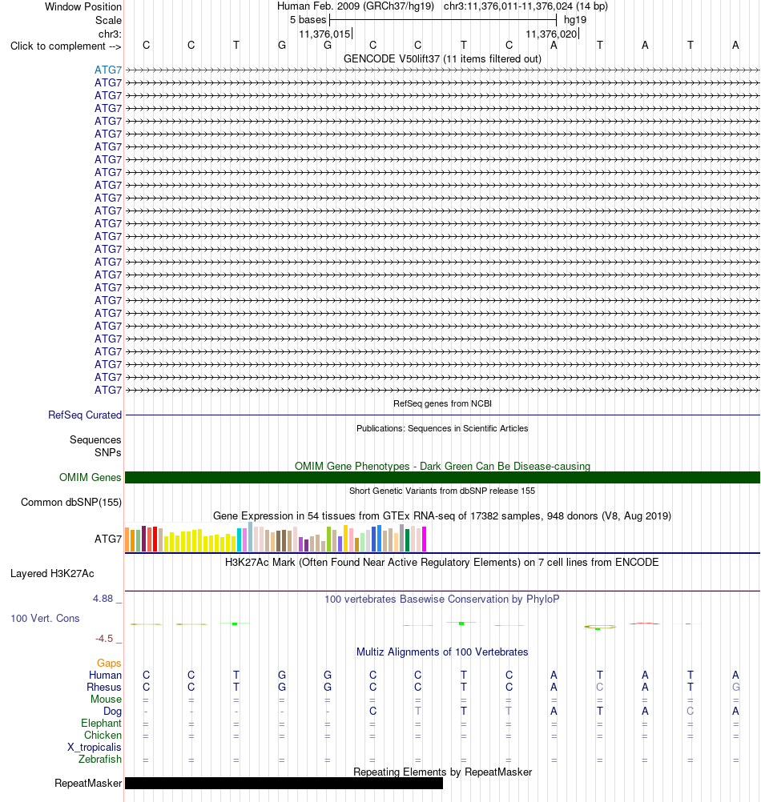Click the ATG7 label beside the GTEx bar chart

[108, 539]
